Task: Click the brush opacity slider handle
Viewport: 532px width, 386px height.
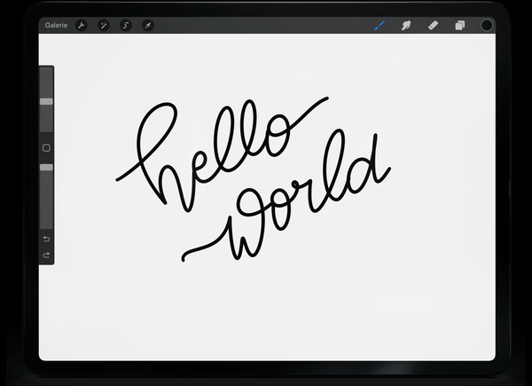Action: tap(46, 168)
